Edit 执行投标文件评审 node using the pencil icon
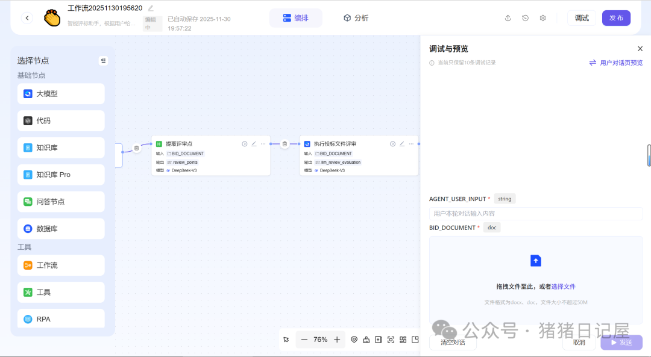This screenshot has width=651, height=357. tap(401, 143)
